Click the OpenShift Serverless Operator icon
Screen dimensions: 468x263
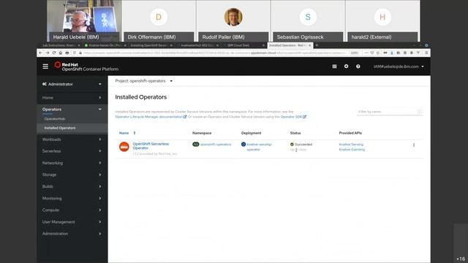coord(124,146)
